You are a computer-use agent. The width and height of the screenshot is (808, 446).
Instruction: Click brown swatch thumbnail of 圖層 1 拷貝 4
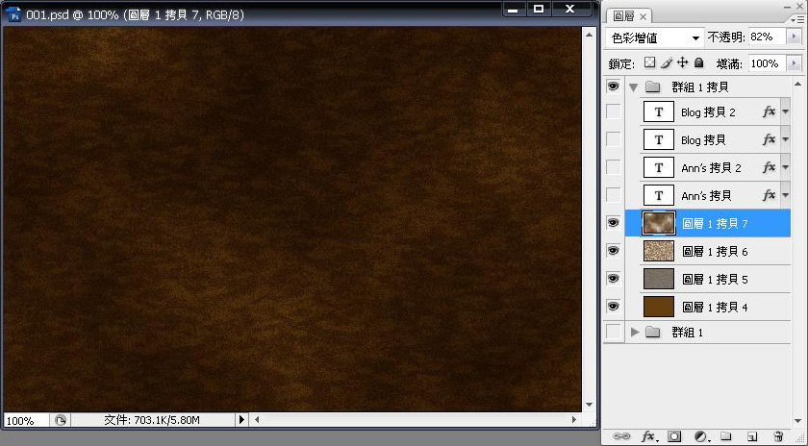(659, 307)
